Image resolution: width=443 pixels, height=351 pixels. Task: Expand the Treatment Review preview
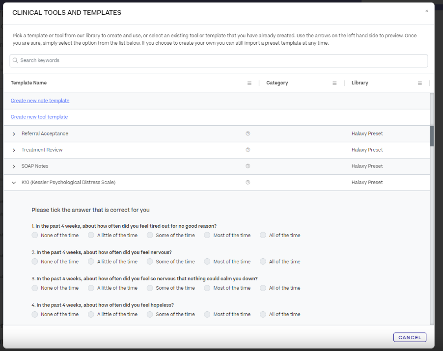pos(14,150)
